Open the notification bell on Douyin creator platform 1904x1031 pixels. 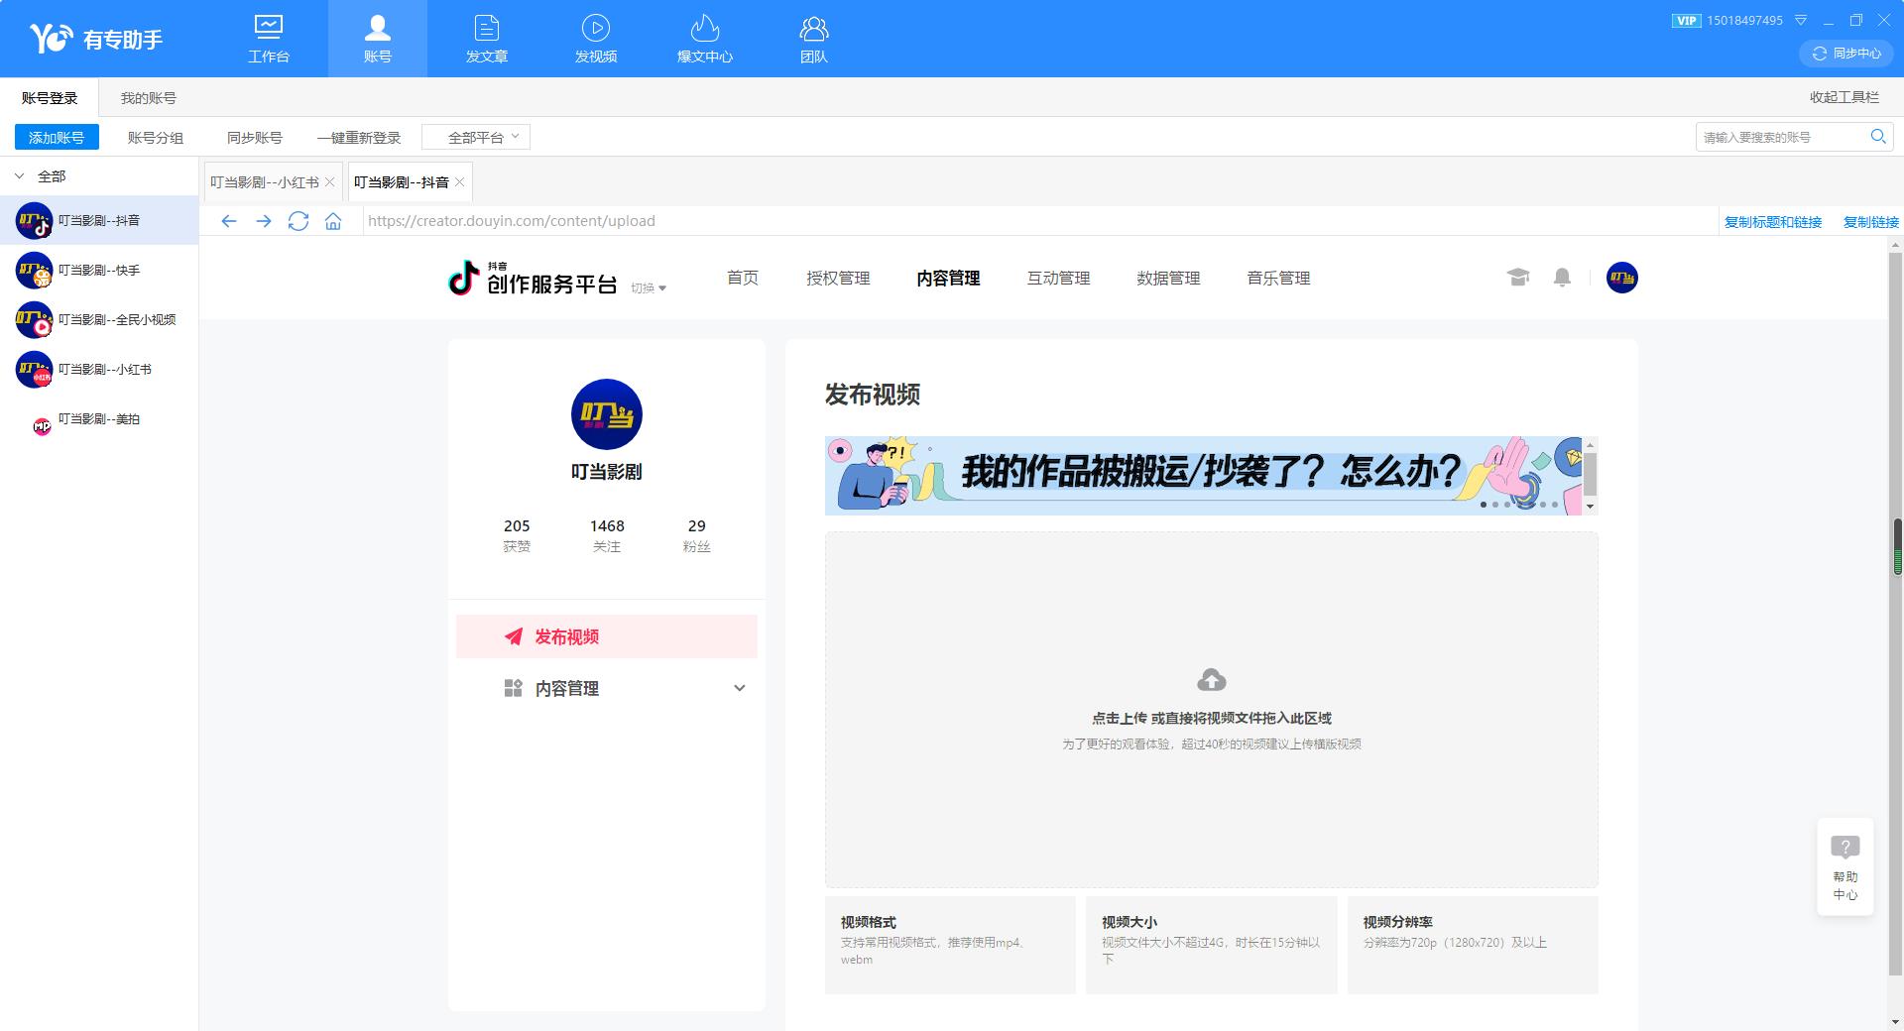1562,278
